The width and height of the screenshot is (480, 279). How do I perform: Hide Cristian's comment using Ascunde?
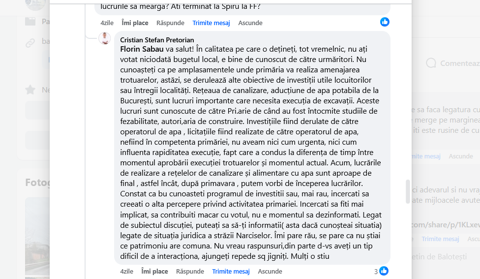(x=270, y=271)
